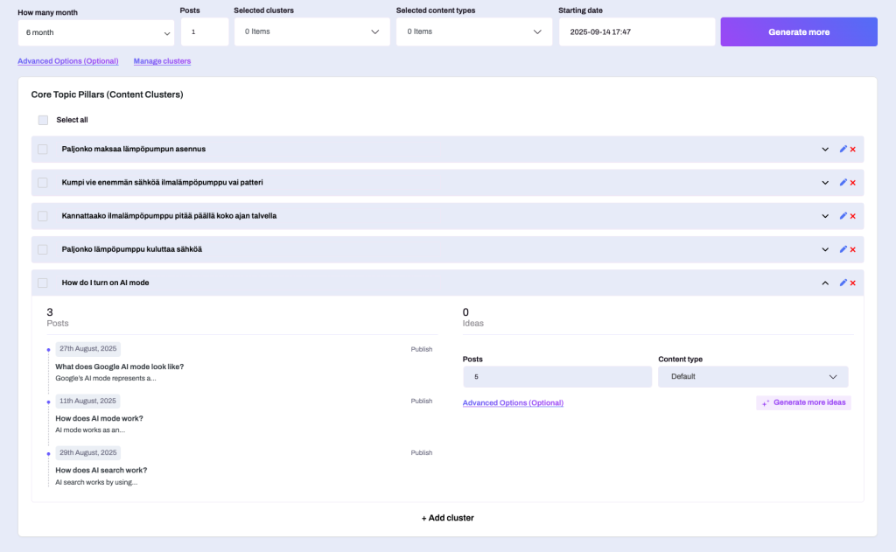
Task: Open the Content type Default dropdown
Action: click(x=753, y=376)
